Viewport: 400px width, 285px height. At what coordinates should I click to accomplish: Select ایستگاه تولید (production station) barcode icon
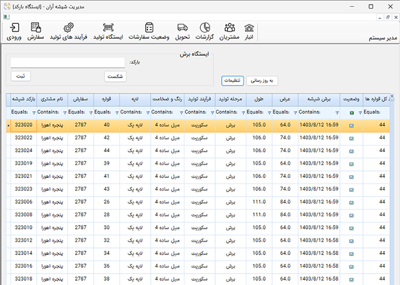coord(108,32)
